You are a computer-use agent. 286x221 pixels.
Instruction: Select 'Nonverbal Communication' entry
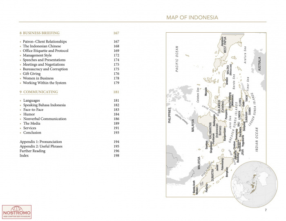click(45, 119)
